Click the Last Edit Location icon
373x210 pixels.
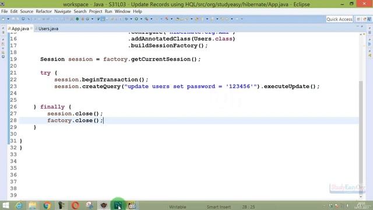point(222,19)
